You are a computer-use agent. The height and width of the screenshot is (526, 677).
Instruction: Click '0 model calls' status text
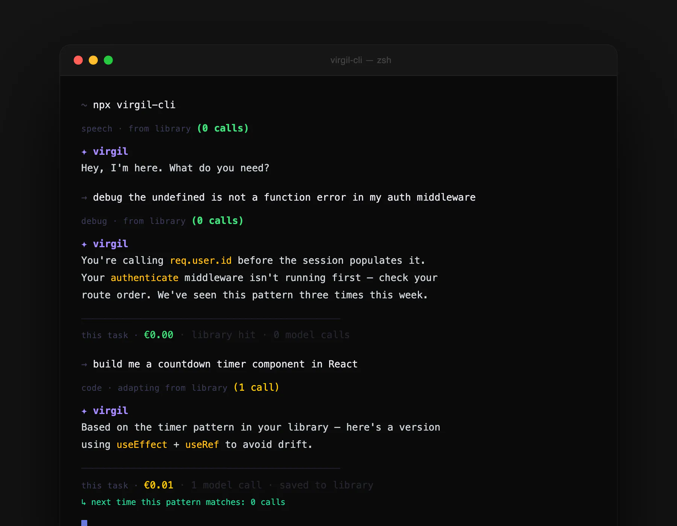(x=312, y=335)
